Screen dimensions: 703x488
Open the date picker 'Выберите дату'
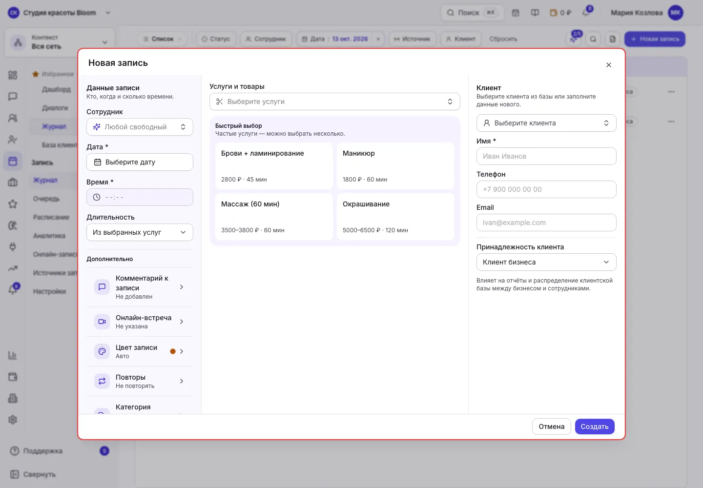[x=140, y=162]
